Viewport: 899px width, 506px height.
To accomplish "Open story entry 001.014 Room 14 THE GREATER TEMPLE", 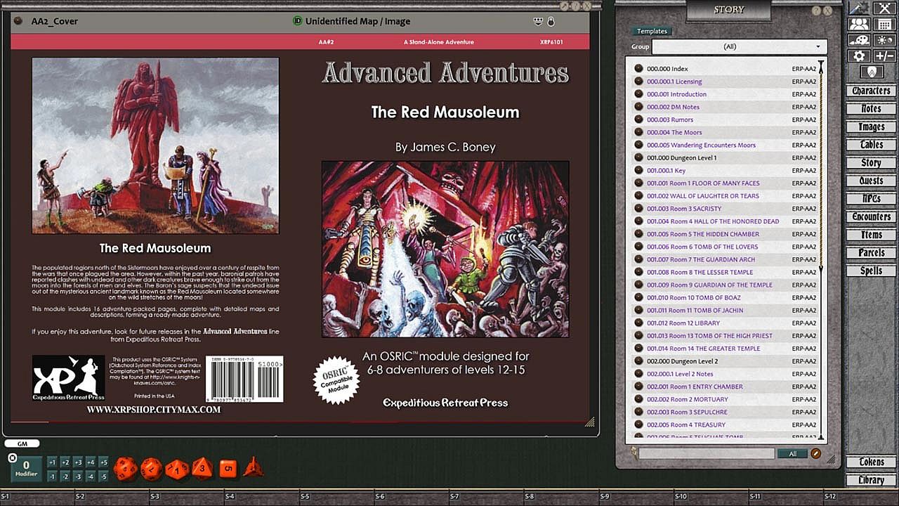I will click(x=703, y=349).
